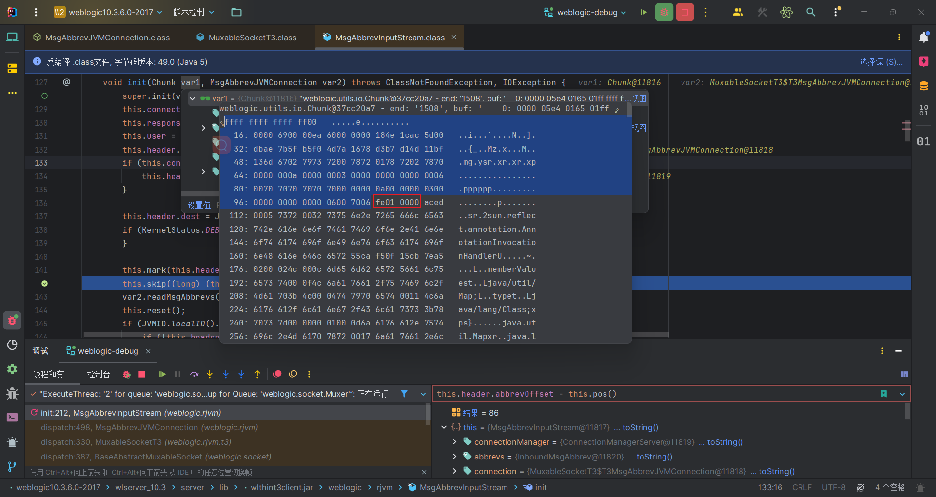
Task: Stop debugger red square in toolbar
Action: pos(142,374)
